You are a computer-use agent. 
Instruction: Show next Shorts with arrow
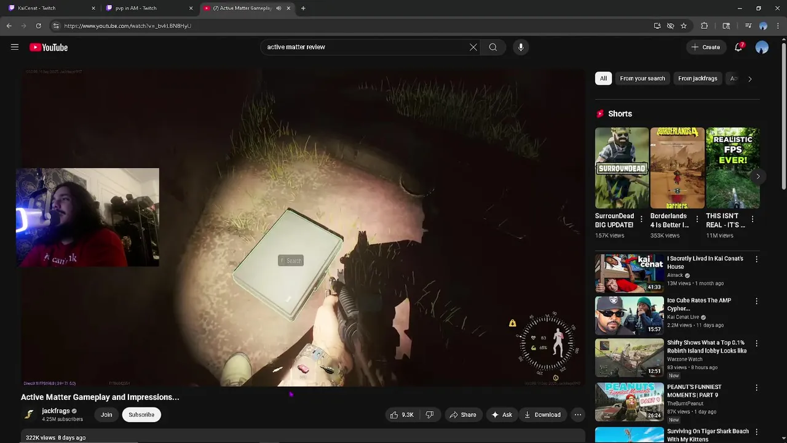tap(757, 177)
